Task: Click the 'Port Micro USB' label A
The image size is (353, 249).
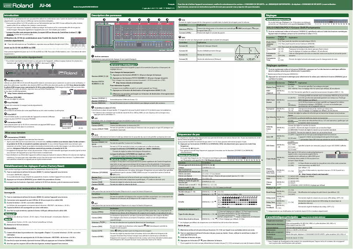Action: (x=14, y=80)
